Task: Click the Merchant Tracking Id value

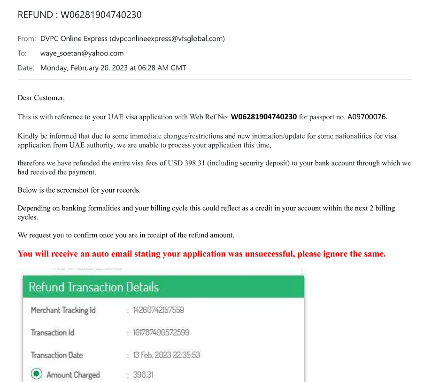Action: coord(158,310)
